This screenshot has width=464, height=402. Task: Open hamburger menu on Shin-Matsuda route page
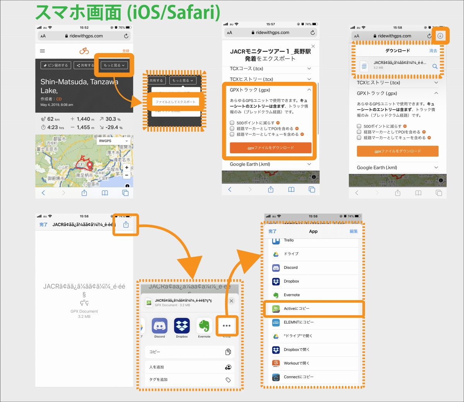click(43, 51)
